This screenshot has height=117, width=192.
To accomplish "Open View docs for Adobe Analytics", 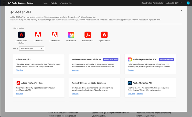I will click(19, 70).
